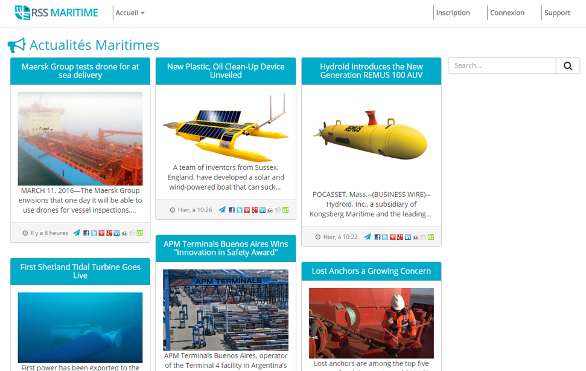The height and width of the screenshot is (371, 586).
Task: Click the "First power has been exported" excerpt
Action: (80, 367)
